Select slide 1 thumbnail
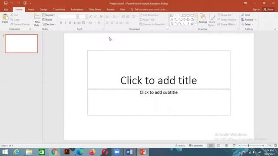 coord(21,44)
